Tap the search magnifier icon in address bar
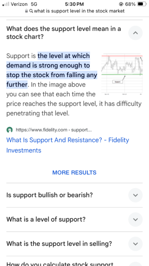Image resolution: width=149 pixels, height=266 pixels. (x=31, y=11)
